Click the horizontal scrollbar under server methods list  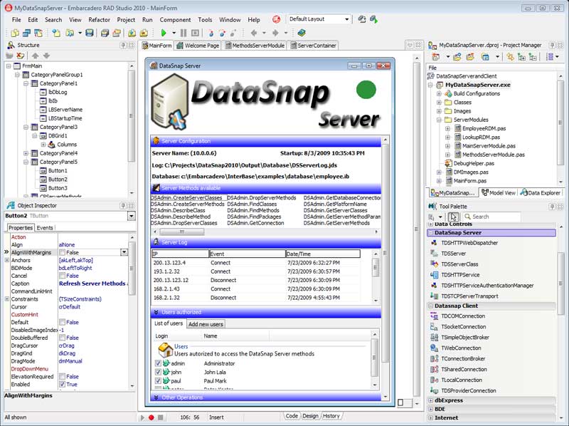click(x=265, y=232)
